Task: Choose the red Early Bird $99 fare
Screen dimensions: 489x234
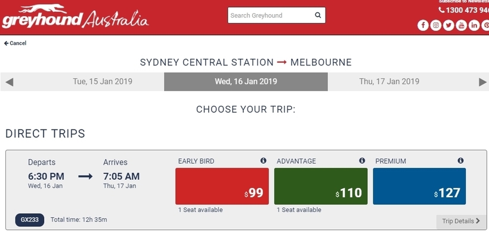Action: pyautogui.click(x=222, y=186)
